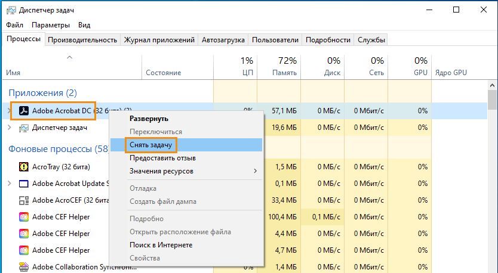Click the Task Manager title bar icon

pos(11,10)
